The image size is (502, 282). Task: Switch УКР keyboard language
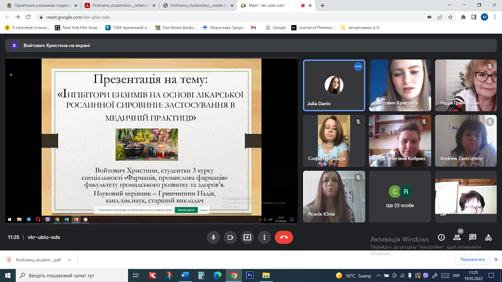tap(456, 276)
